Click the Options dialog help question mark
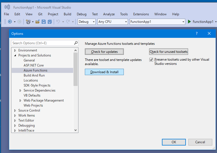This screenshot has height=153, width=217. click(197, 33)
